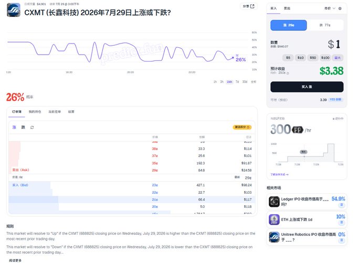357x263 pixels.
Task: Click the PP points badge icon
Action: (298, 130)
